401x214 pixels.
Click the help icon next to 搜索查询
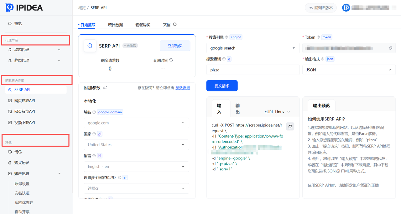224,59
